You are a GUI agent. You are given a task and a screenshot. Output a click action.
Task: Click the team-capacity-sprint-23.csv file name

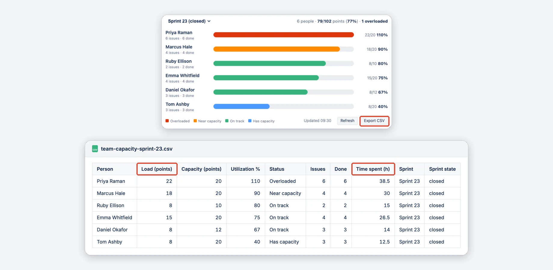(137, 149)
